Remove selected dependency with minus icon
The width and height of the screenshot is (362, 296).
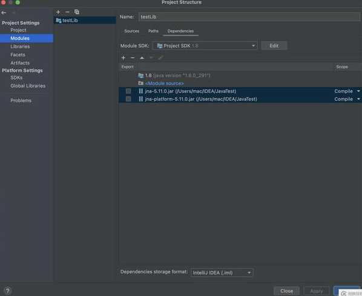(133, 58)
